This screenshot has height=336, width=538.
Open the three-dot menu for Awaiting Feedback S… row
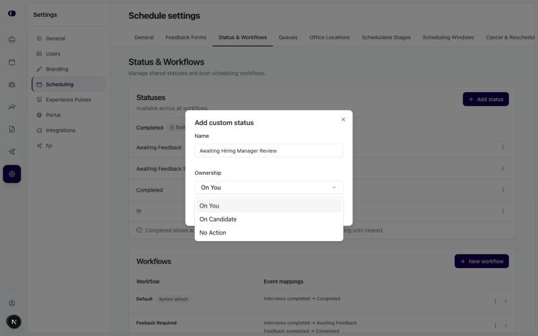(x=502, y=169)
